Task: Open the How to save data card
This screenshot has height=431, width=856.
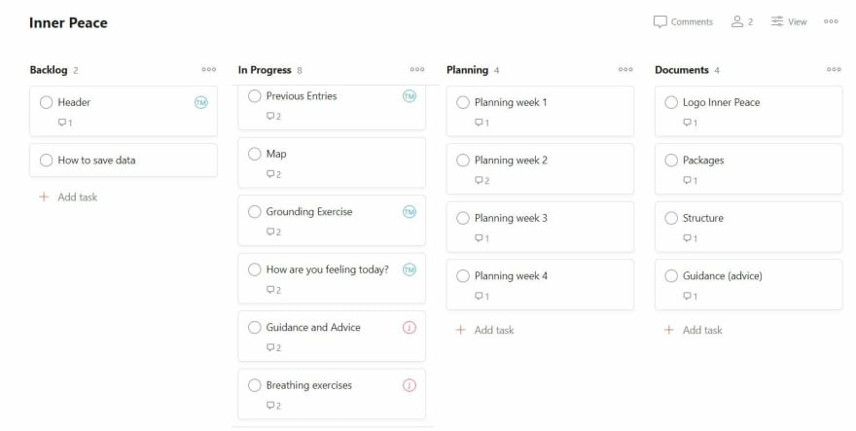Action: (x=124, y=161)
